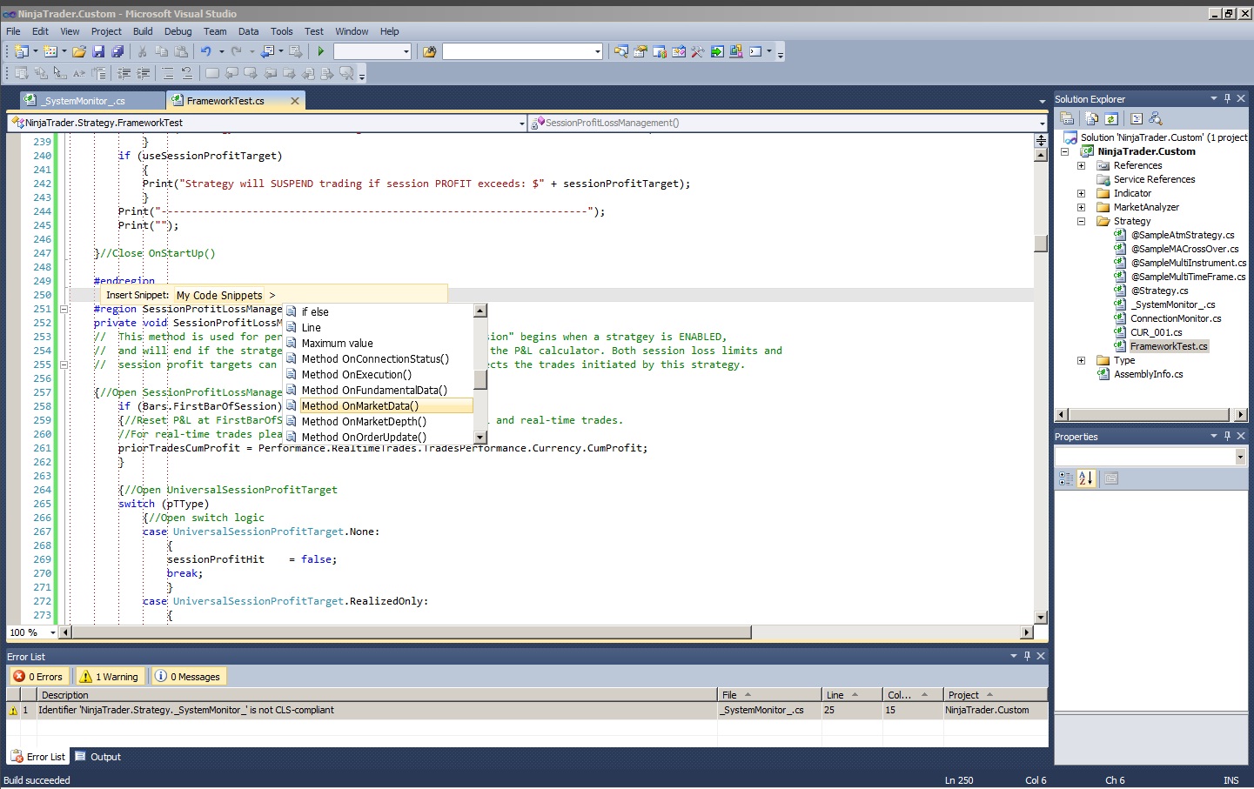Screen dimensions: 1254x789
Task: Toggle the 1 Warning filter
Action: tap(110, 676)
